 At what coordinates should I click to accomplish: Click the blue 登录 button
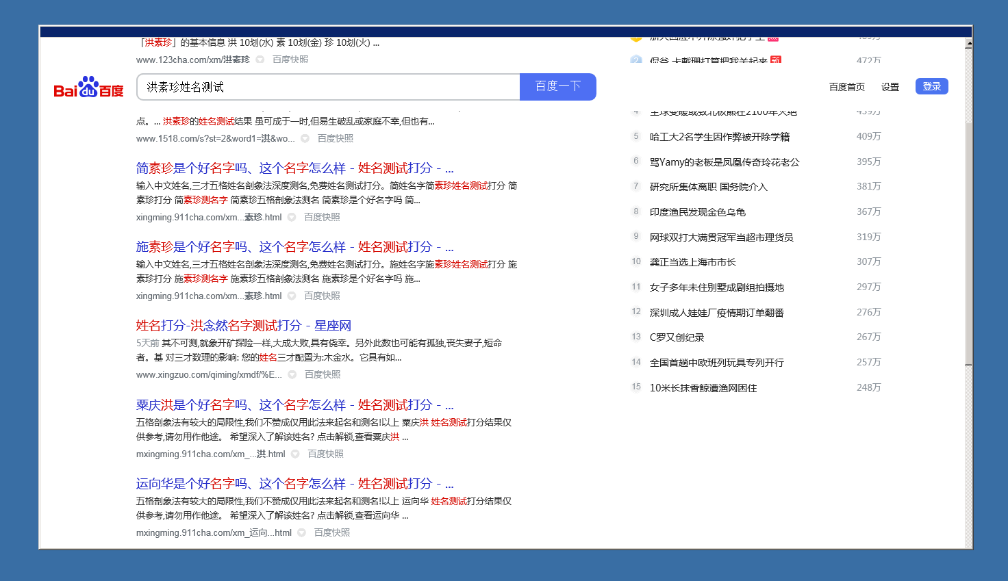(x=931, y=86)
